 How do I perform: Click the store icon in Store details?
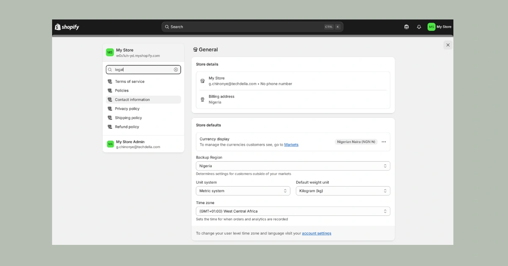tap(202, 81)
